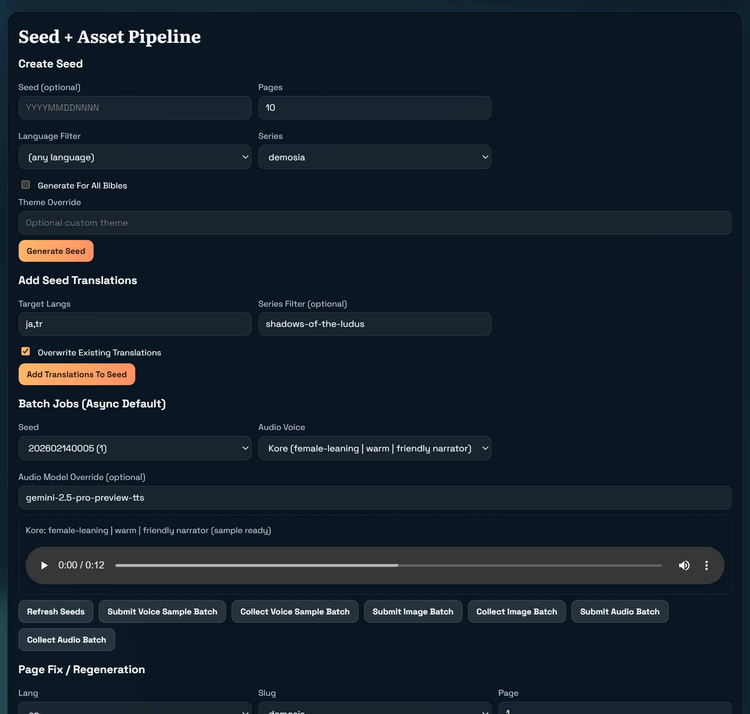Click Add Translations To Seed button
This screenshot has width=750, height=714.
77,374
